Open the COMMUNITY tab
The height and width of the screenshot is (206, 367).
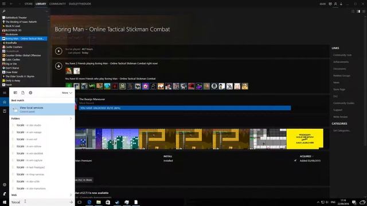pyautogui.click(x=57, y=4)
